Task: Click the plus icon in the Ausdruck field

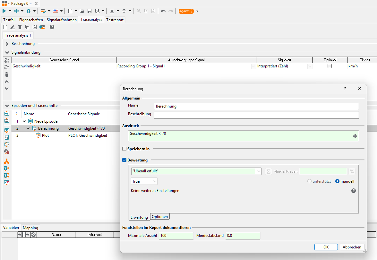Action: 355,136
